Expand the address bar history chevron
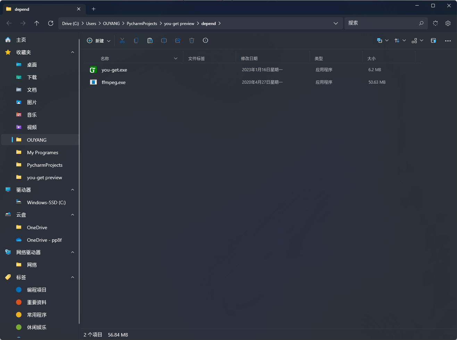457x340 pixels. pos(336,23)
